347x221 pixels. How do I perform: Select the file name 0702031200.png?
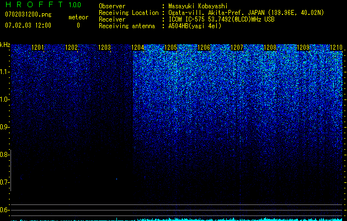(28, 15)
